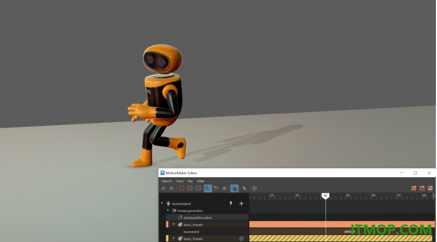
Task: Toggle the pin icon on moma:biped row
Action: point(231,203)
